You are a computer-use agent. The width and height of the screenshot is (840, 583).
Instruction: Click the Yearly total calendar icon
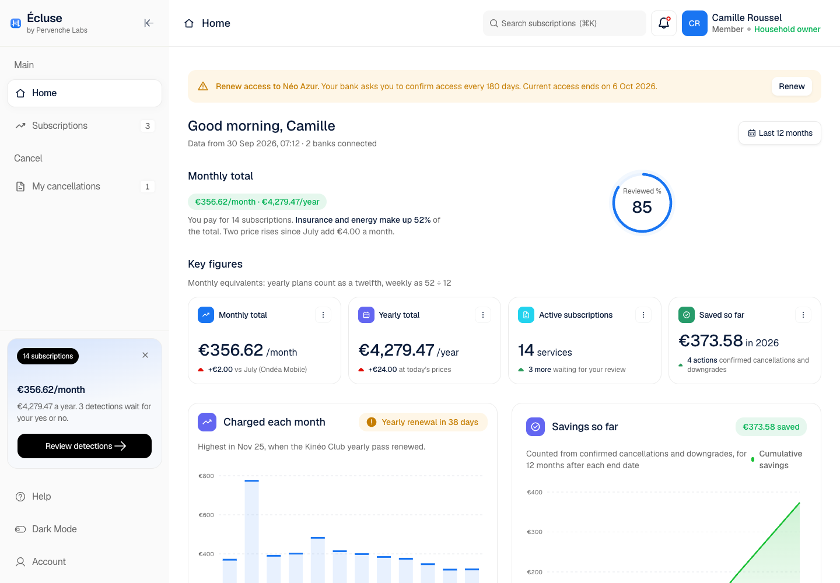[366, 315]
